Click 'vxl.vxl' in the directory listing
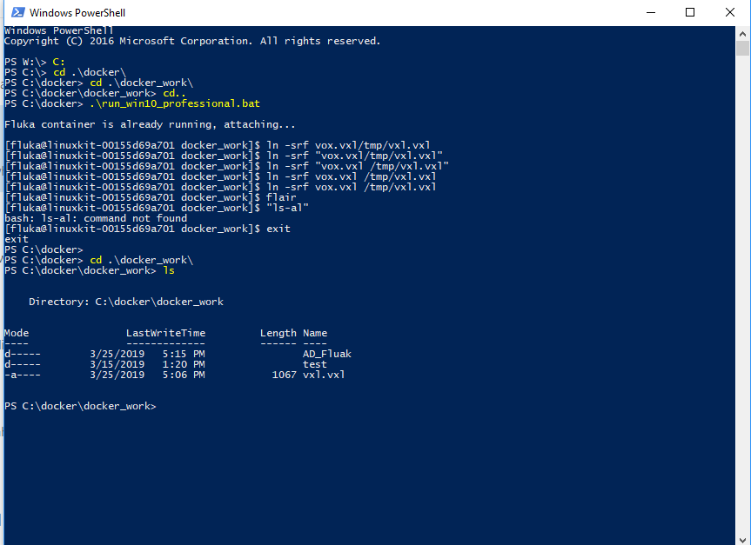 [324, 375]
